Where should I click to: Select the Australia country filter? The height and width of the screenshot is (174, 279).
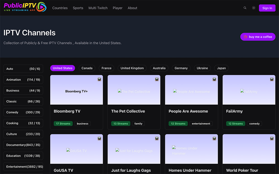pyautogui.click(x=159, y=68)
